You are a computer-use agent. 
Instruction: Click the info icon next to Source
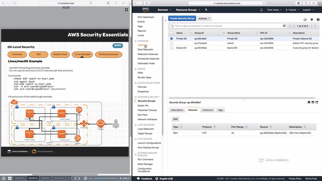click(x=271, y=127)
